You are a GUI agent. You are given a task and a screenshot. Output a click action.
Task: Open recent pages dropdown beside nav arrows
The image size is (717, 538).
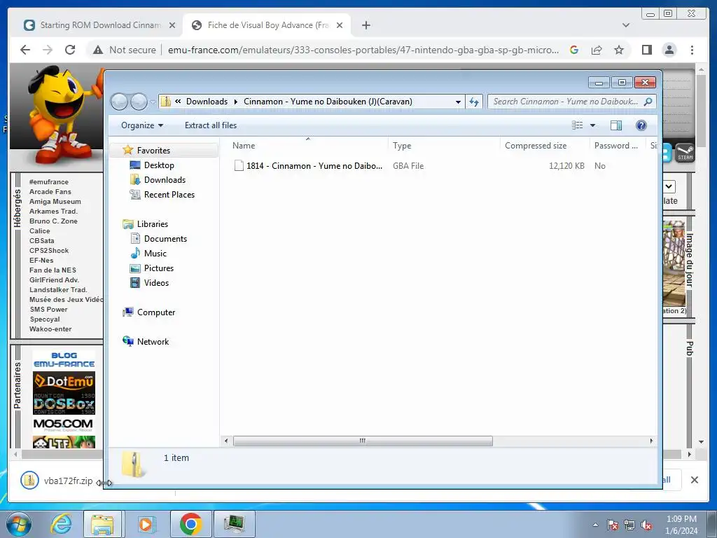click(153, 102)
